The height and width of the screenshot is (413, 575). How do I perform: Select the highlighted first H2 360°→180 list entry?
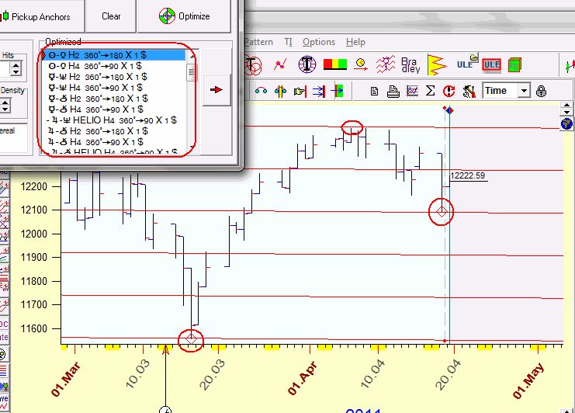pos(113,55)
